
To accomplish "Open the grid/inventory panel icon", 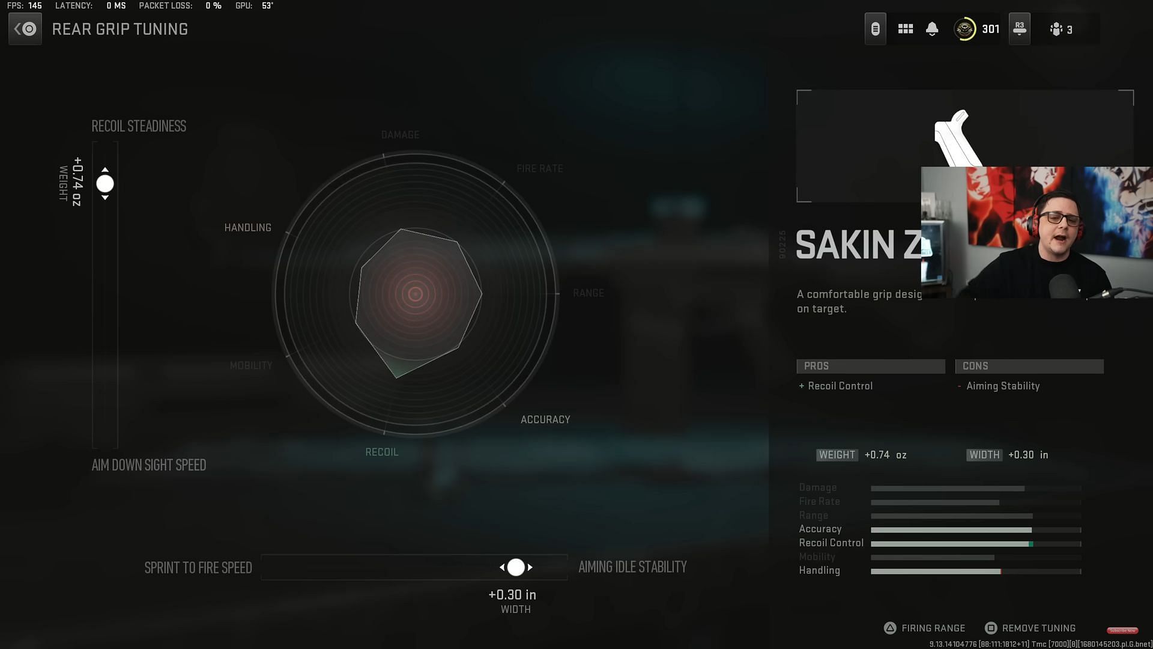I will pyautogui.click(x=906, y=29).
